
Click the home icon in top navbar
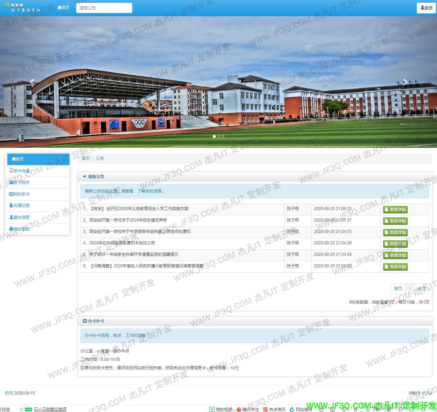point(63,7)
